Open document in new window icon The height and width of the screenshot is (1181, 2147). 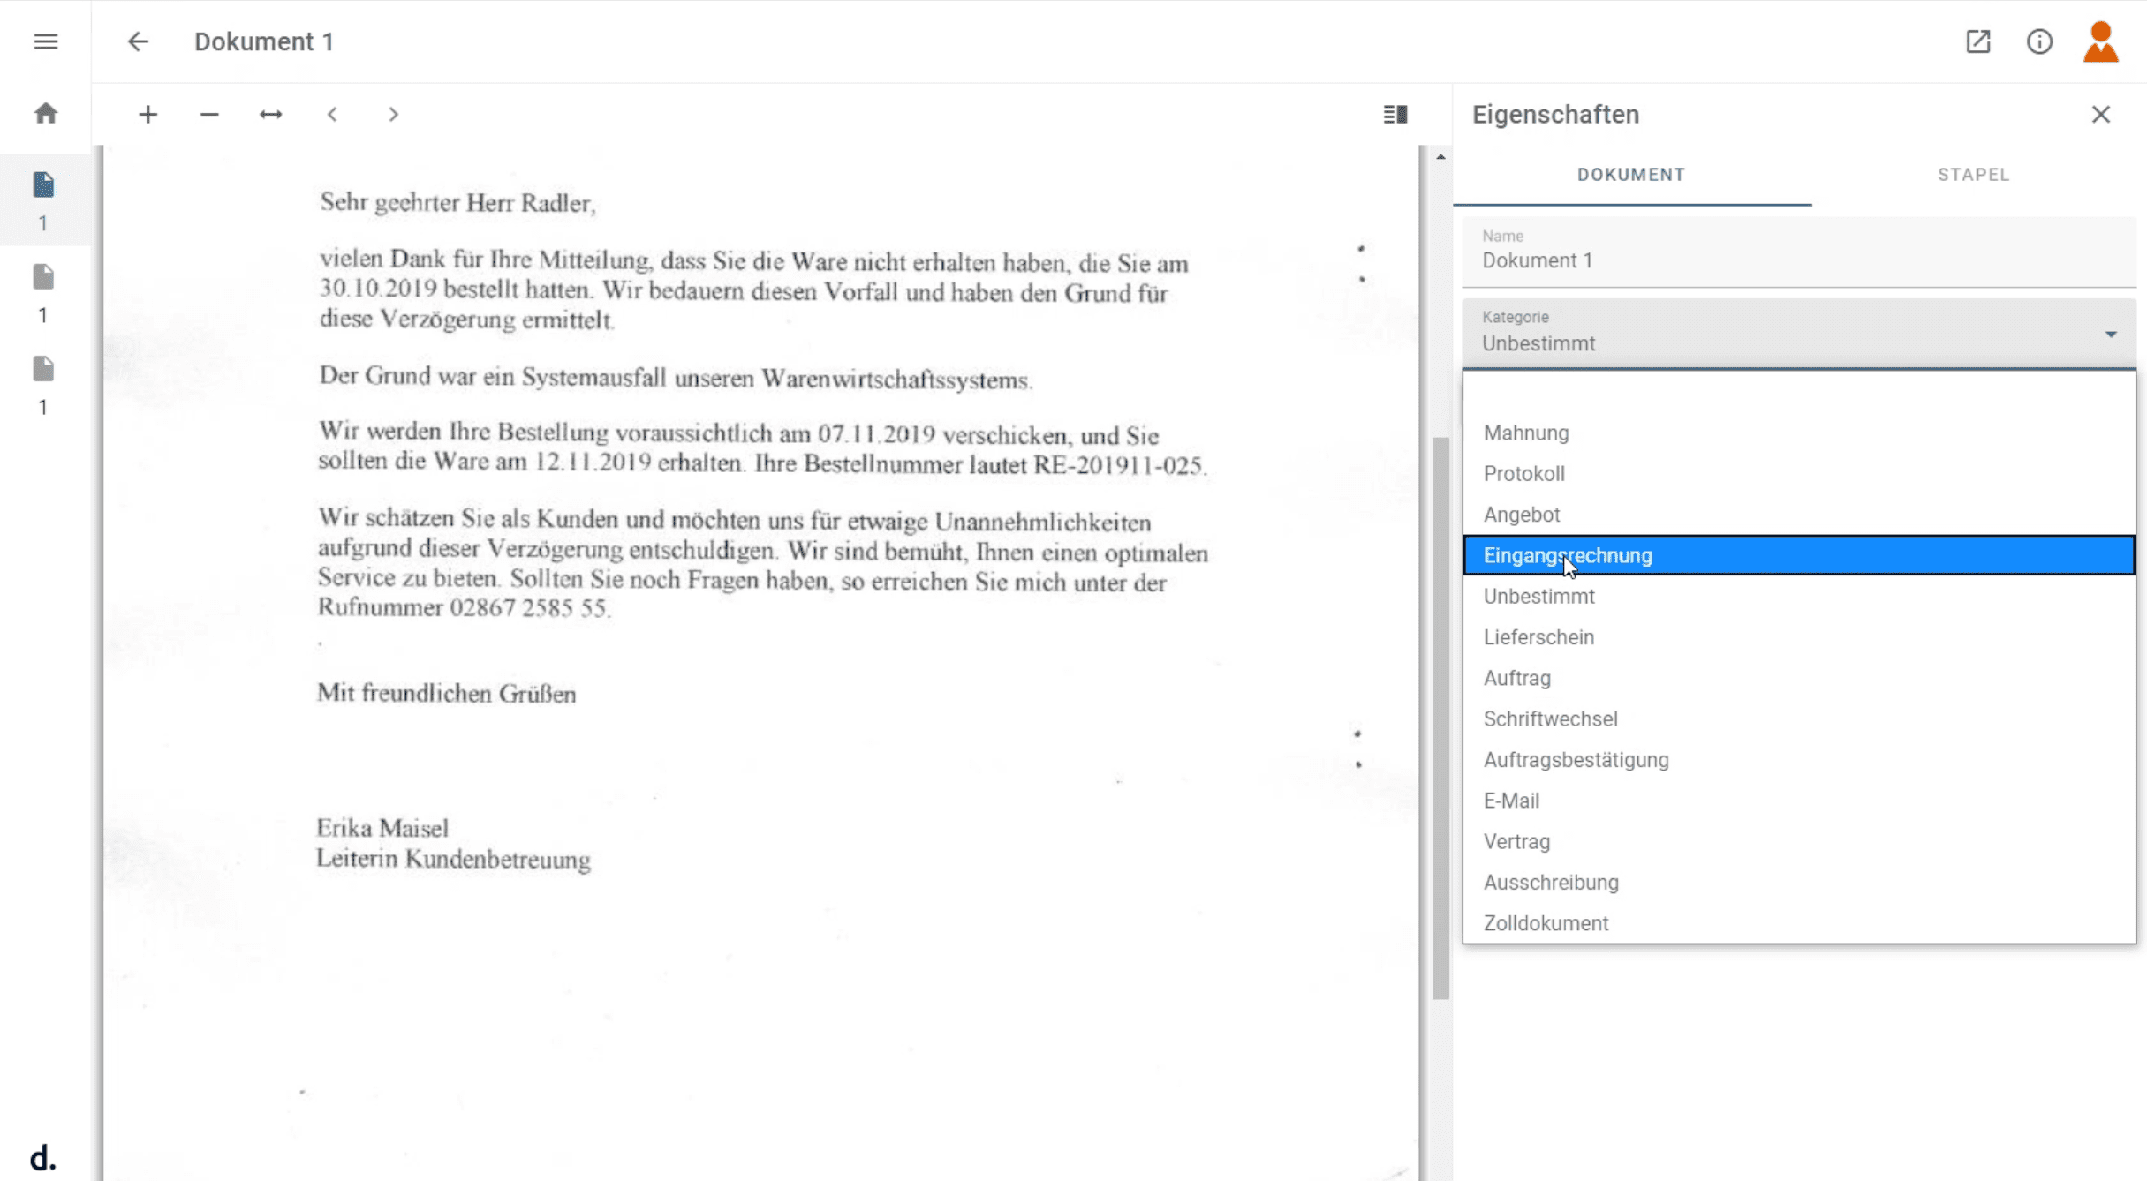1978,41
